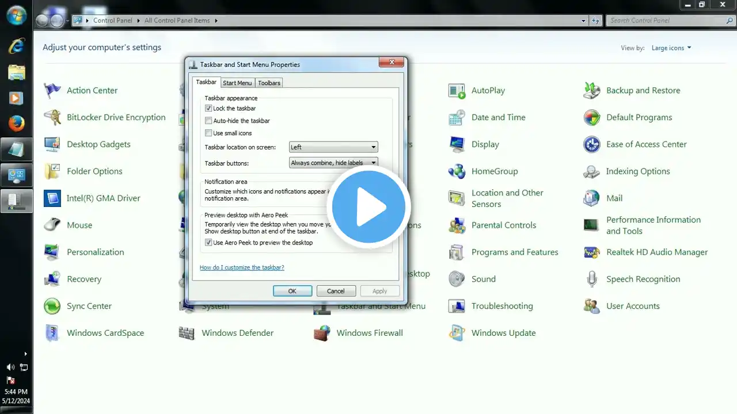Screen dimensions: 737x414
Task: Open the Windows Update icon
Action: pos(457,333)
